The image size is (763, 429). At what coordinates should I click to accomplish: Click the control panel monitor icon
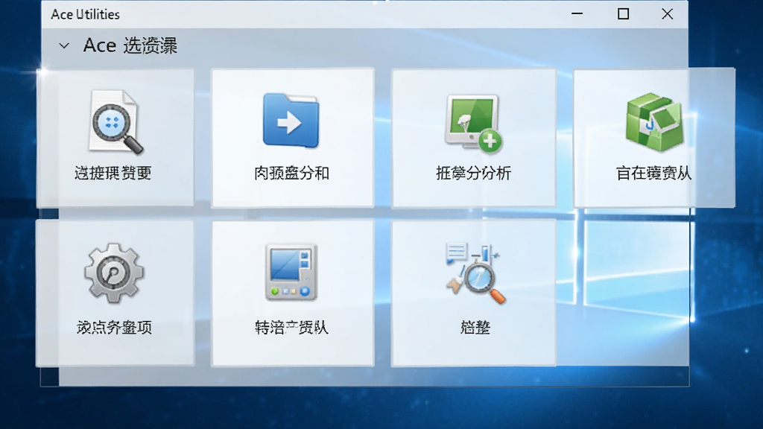point(291,272)
